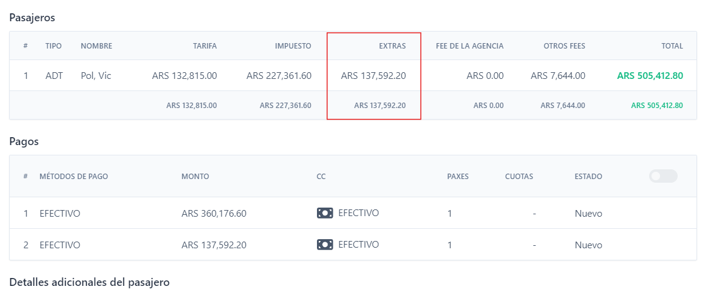Click ADT passenger type cell
725x295 pixels.
pos(54,76)
